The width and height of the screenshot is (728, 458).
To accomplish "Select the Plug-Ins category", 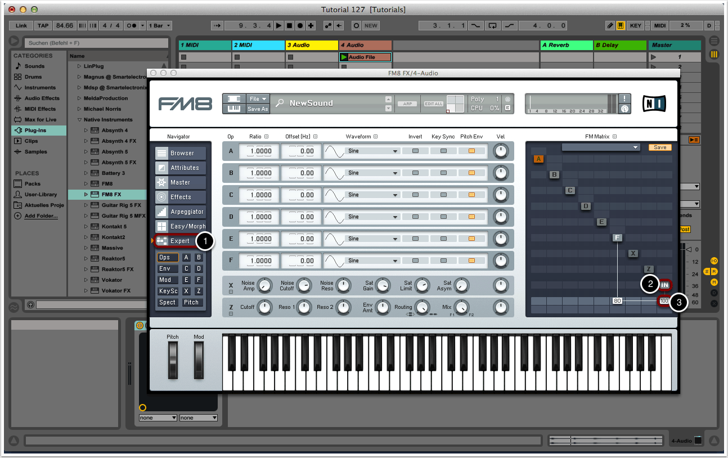I will (35, 131).
